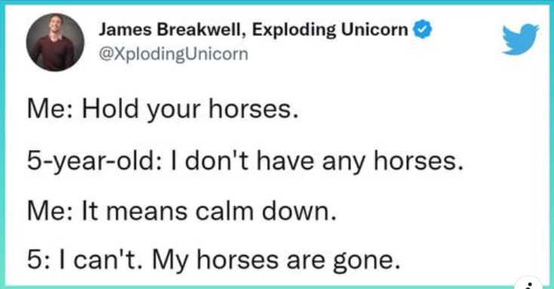Image resolution: width=554 pixels, height=289 pixels.
Task: Open the partially visible three-dot options icon
Action: coord(529,284)
